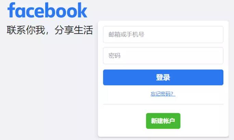Click the 邮箱或手机号 placeholder text
234x140 pixels.
pyautogui.click(x=126, y=34)
